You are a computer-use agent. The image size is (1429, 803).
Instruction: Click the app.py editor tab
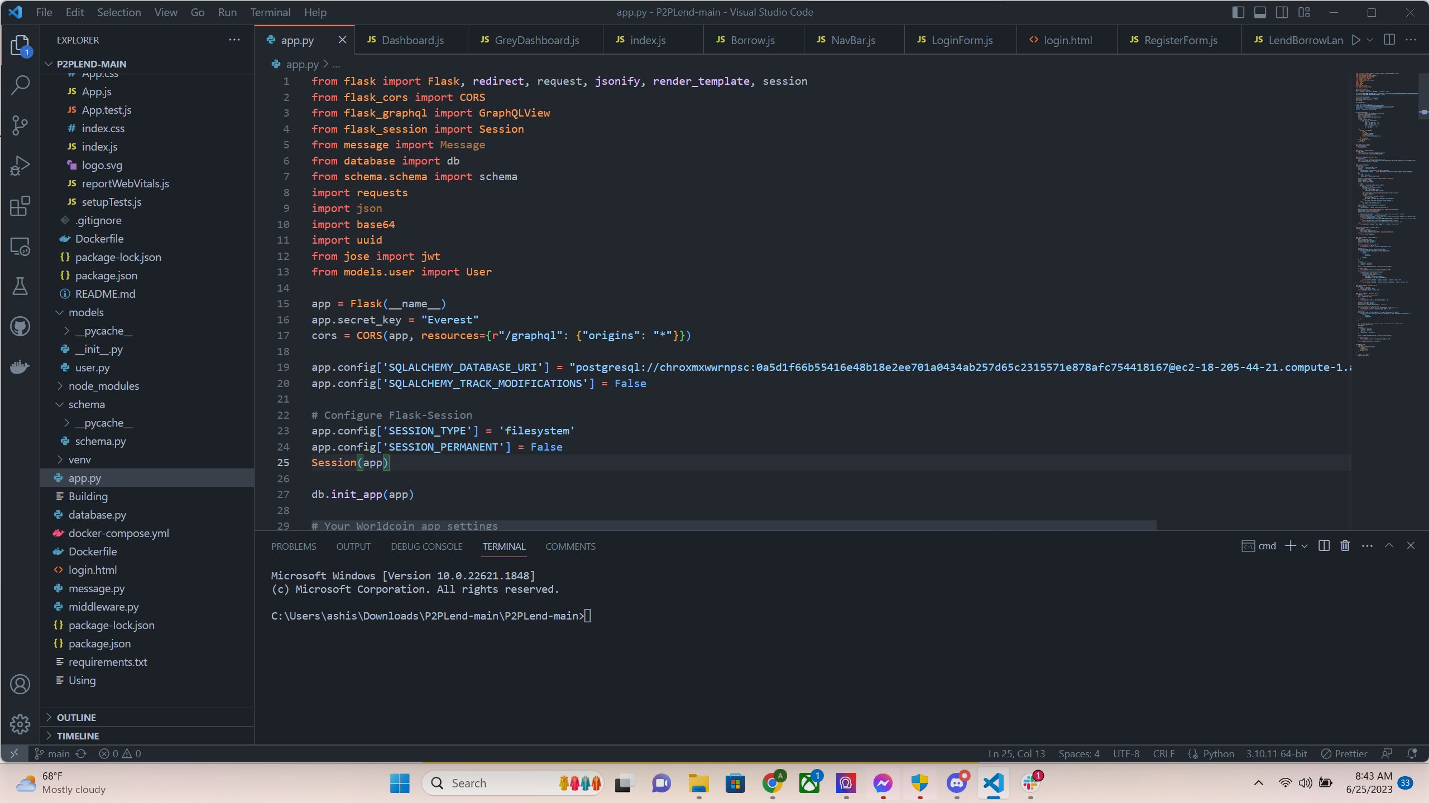coord(299,40)
